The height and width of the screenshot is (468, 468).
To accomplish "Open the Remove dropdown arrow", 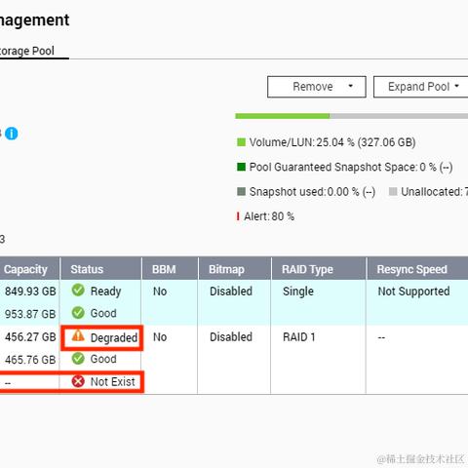I will [x=350, y=86].
